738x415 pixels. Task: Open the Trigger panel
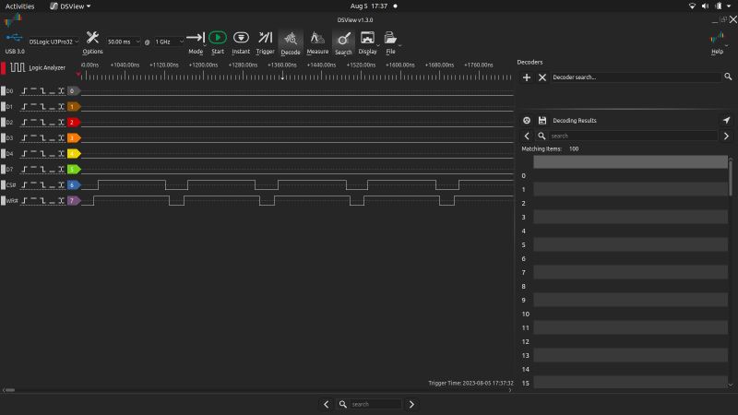click(x=265, y=42)
